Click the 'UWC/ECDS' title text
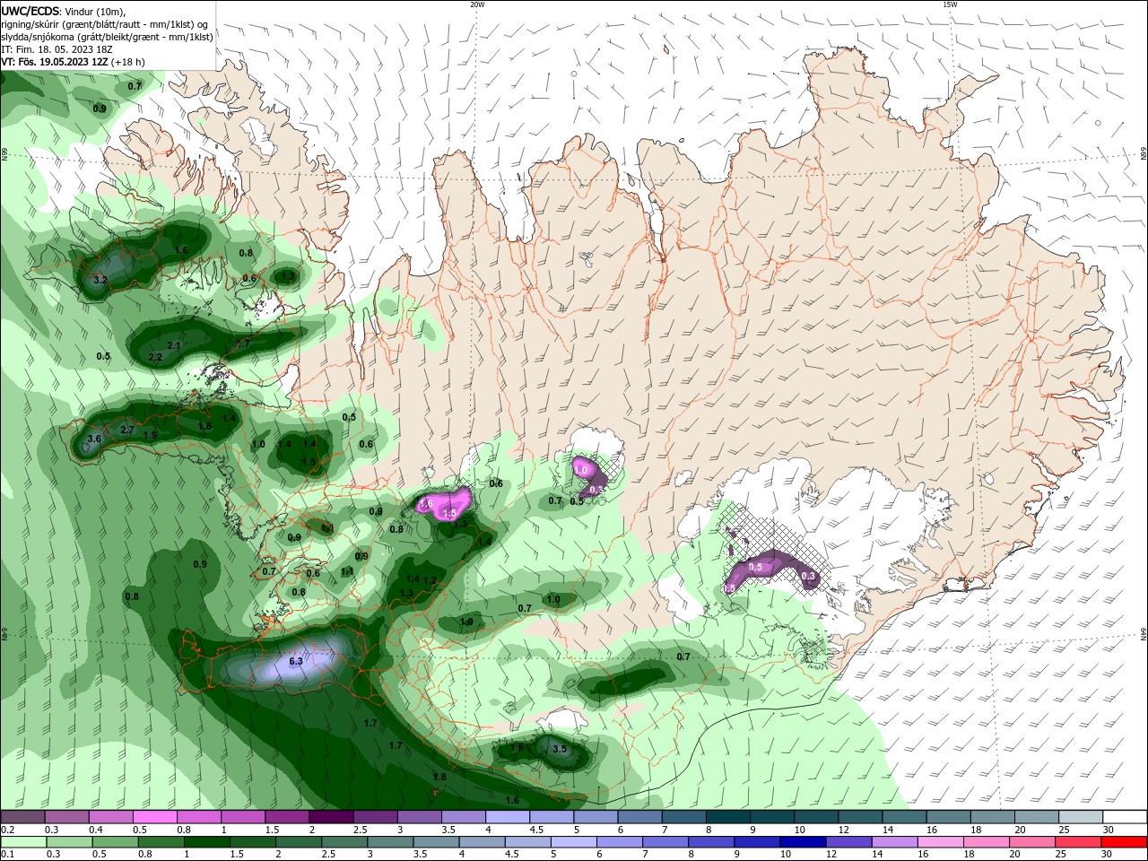Viewport: 1148px width, 861px height. pyautogui.click(x=30, y=11)
